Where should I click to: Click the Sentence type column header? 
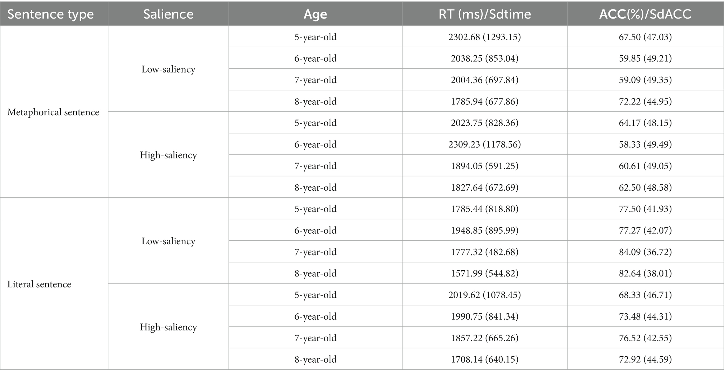(x=50, y=14)
